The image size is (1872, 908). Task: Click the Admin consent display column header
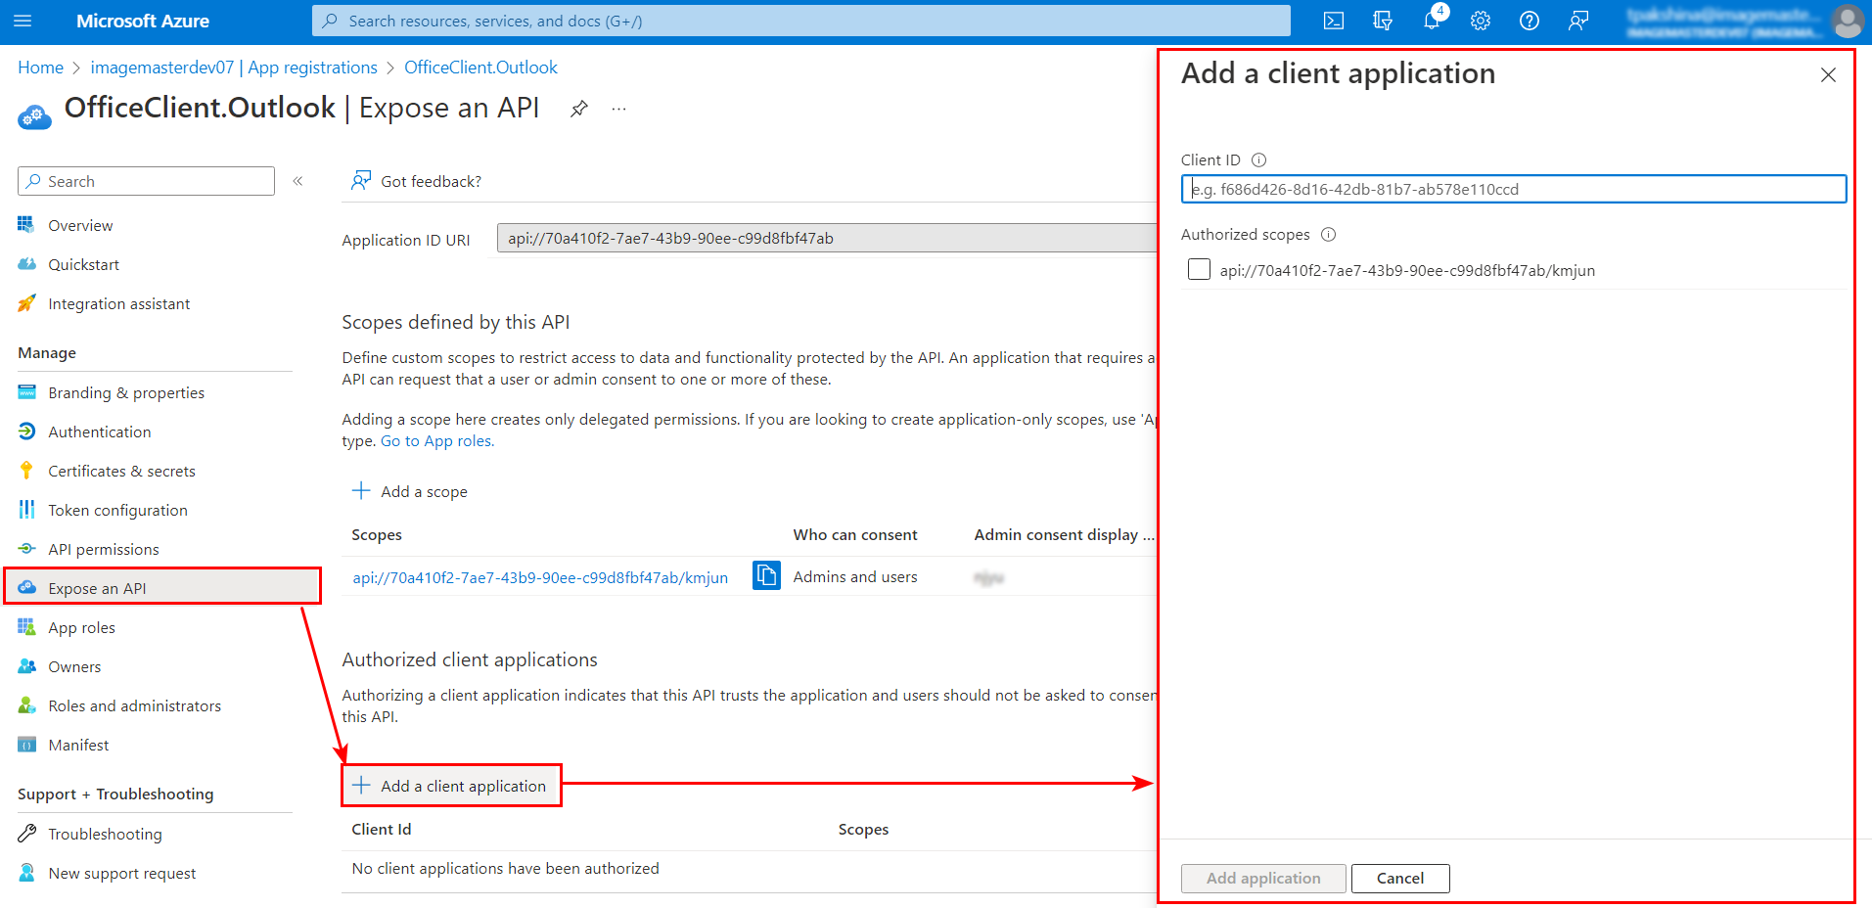(1064, 534)
